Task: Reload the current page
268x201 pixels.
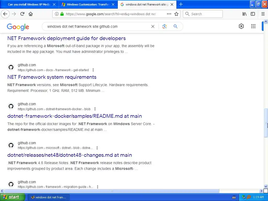Action: (x=22, y=14)
